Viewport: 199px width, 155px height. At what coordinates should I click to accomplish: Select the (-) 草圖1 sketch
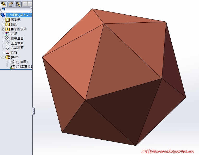pos(22,62)
